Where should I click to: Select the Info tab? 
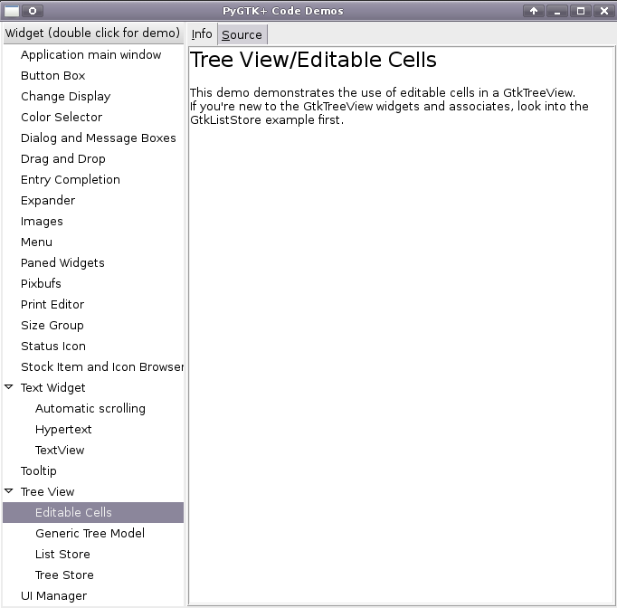[202, 34]
